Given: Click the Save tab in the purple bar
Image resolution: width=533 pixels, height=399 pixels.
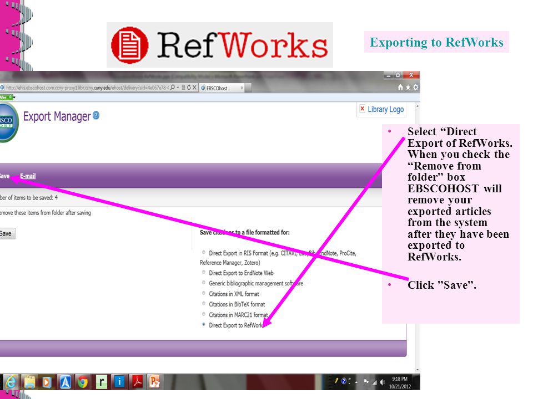Looking at the screenshot, I should click(x=4, y=176).
